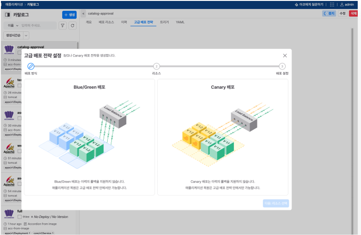Click the core/v1/Service:1 tag

(44, 233)
